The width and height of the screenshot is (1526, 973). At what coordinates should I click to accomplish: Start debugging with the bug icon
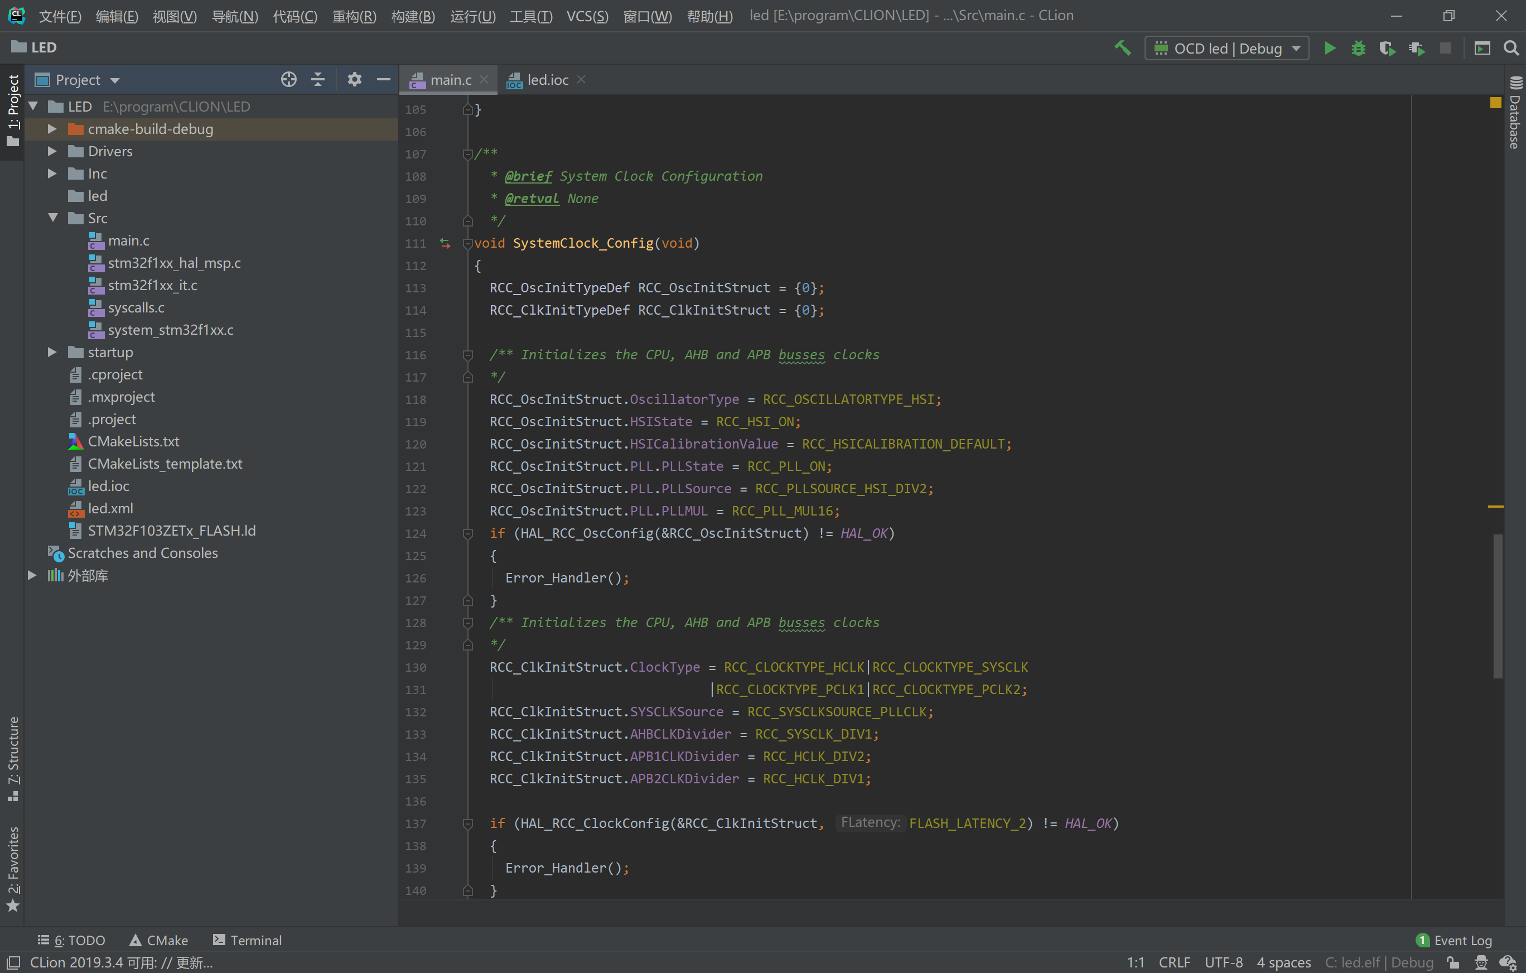click(x=1358, y=48)
